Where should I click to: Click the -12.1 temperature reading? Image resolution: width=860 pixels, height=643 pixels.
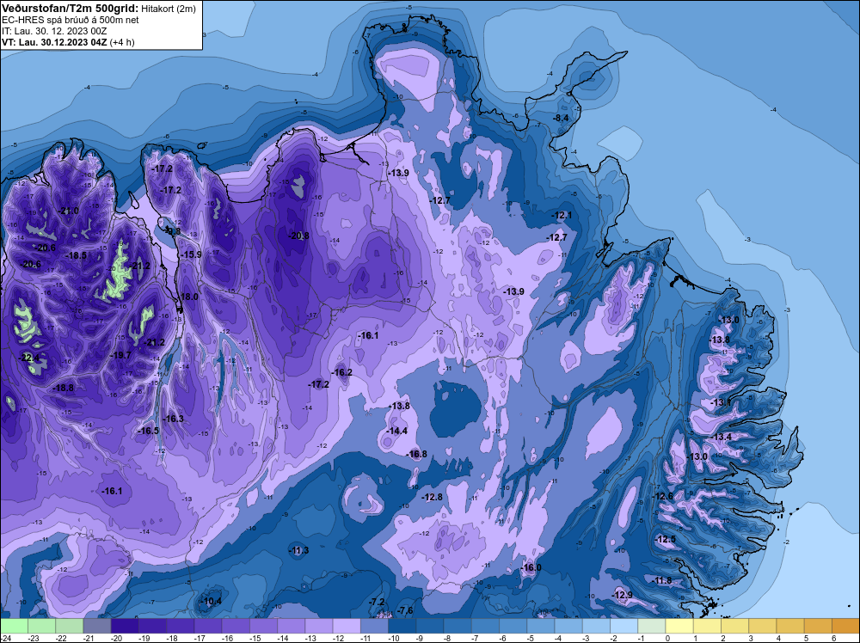click(x=562, y=216)
